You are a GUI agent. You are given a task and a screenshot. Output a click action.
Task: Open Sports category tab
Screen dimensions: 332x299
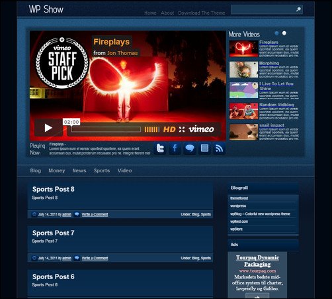(102, 170)
